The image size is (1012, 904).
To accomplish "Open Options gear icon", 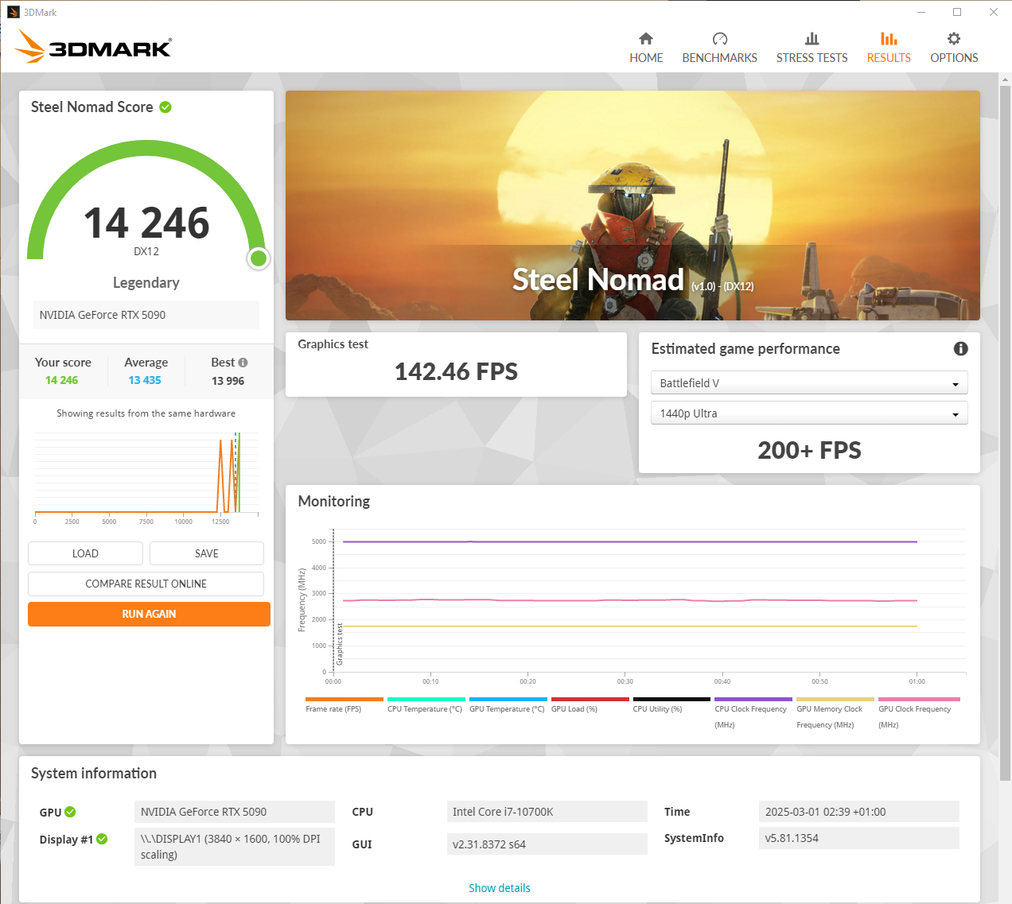I will pos(953,39).
